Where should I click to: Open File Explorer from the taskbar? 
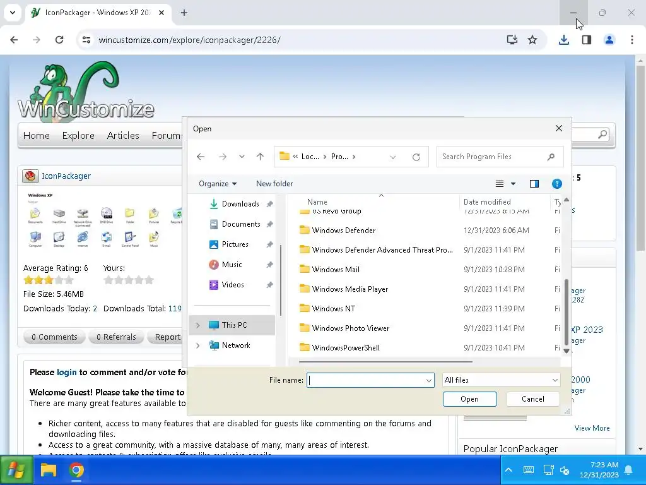tap(48, 470)
